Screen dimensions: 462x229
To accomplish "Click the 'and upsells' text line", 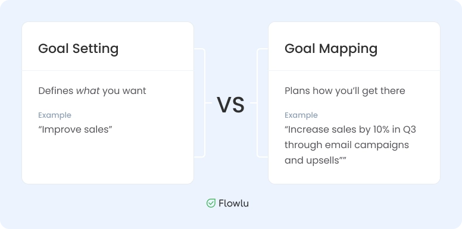I will pyautogui.click(x=316, y=161).
